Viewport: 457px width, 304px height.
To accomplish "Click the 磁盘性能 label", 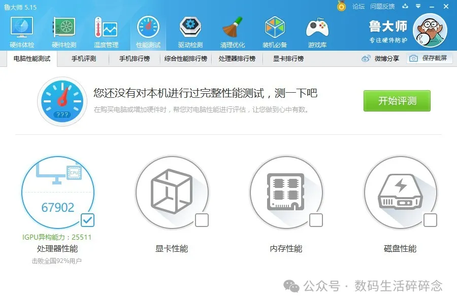I will [400, 248].
